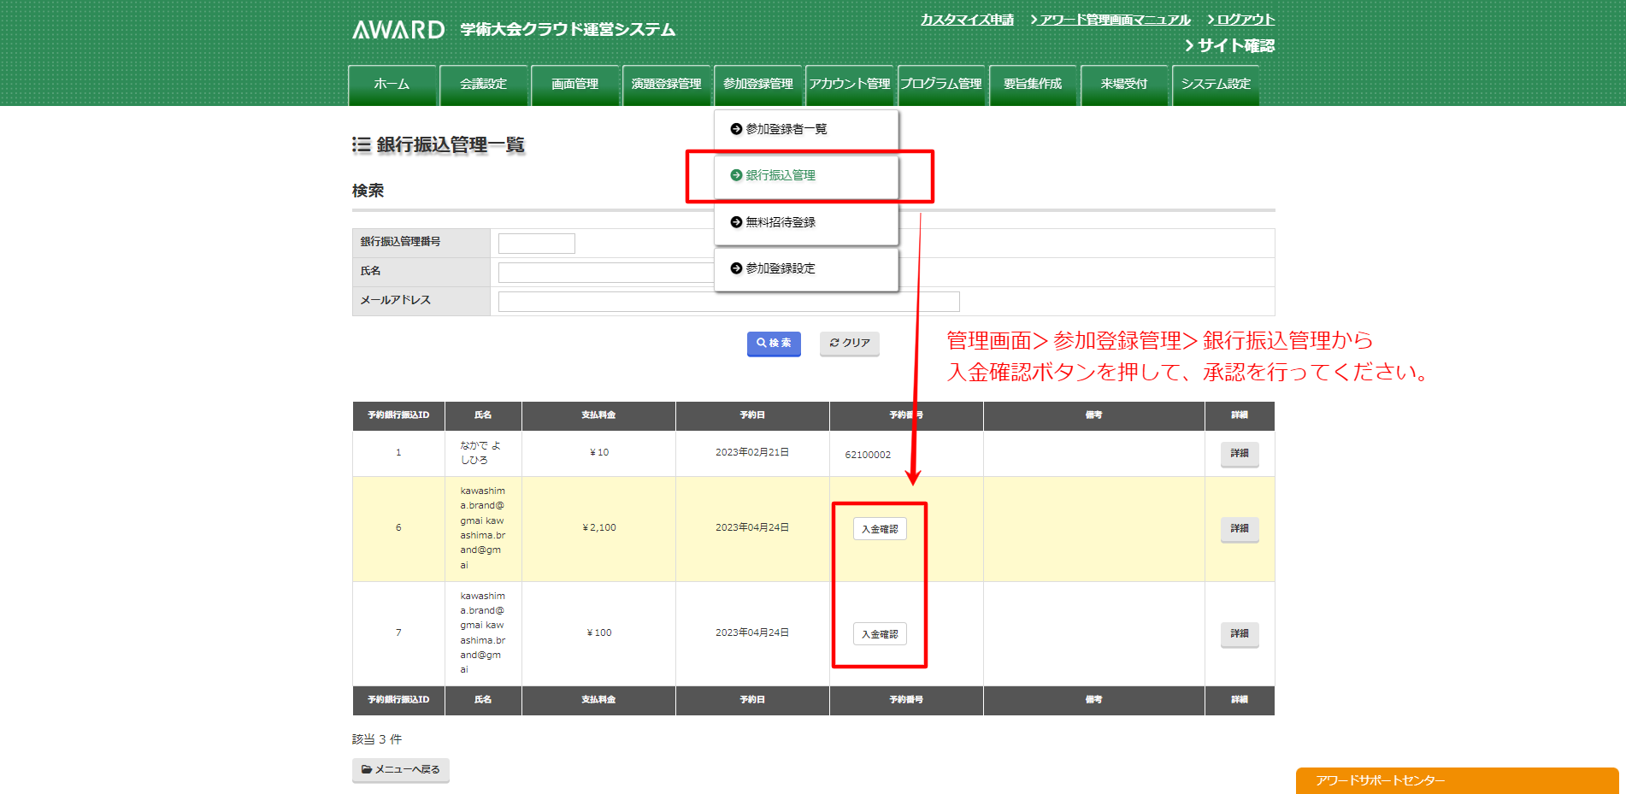Go to the ホーム tab
Image resolution: width=1626 pixels, height=794 pixels.
tap(392, 85)
